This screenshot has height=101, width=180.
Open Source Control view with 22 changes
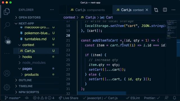(7, 40)
